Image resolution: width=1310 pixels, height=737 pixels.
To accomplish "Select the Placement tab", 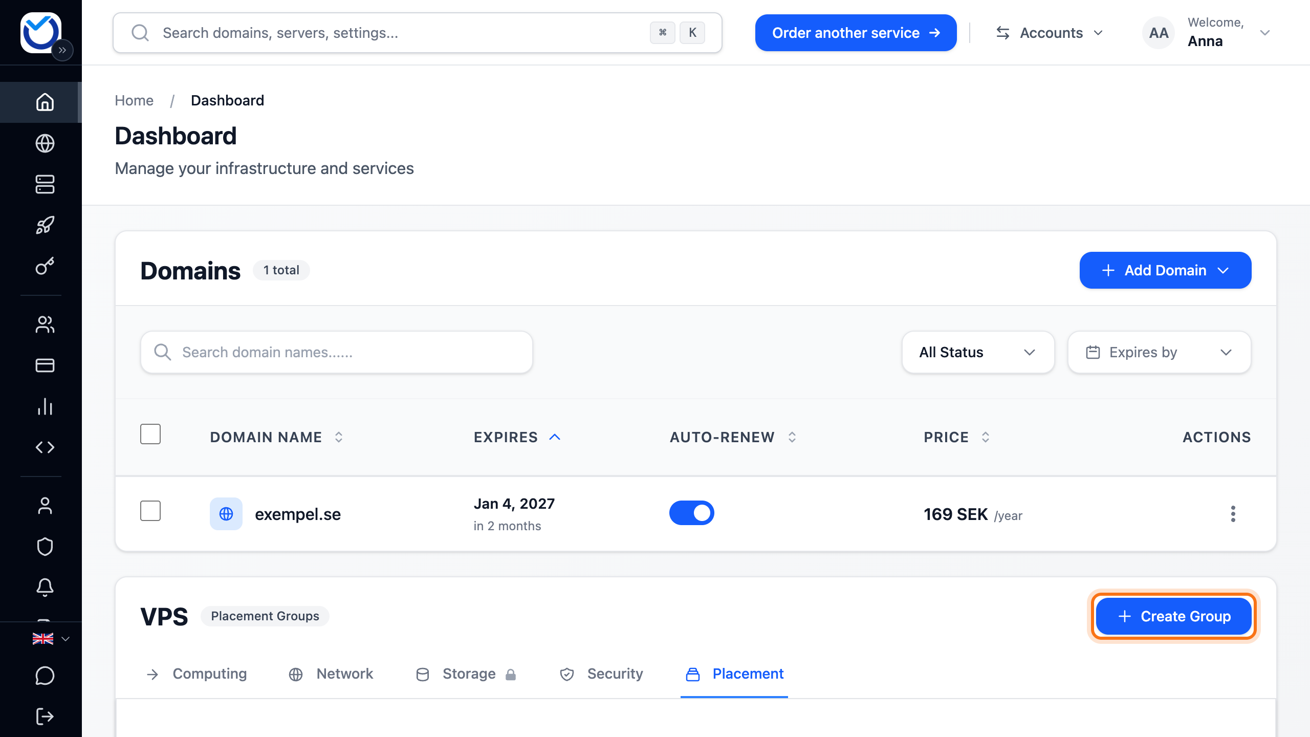I will (734, 674).
